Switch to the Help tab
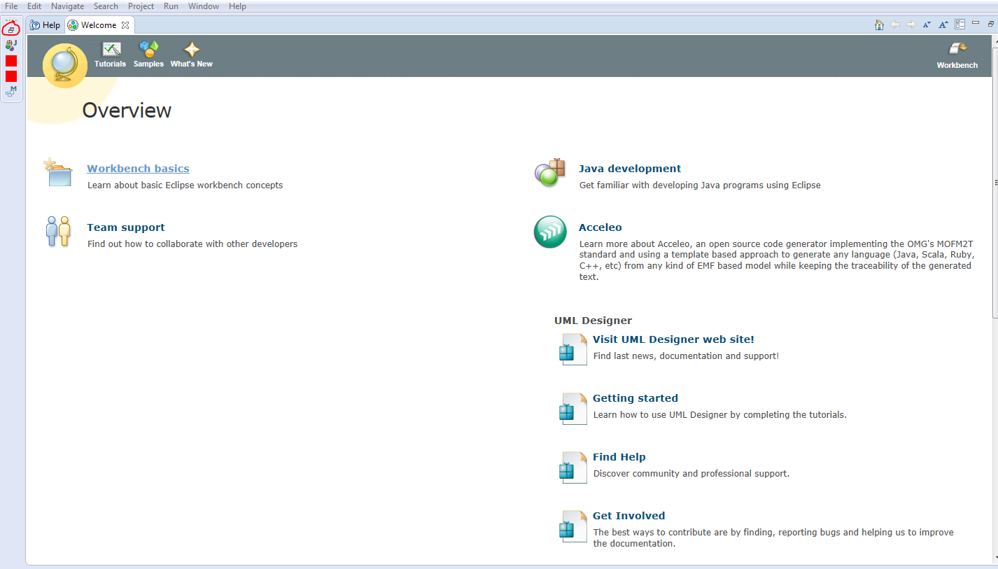The width and height of the screenshot is (998, 569). [x=46, y=25]
